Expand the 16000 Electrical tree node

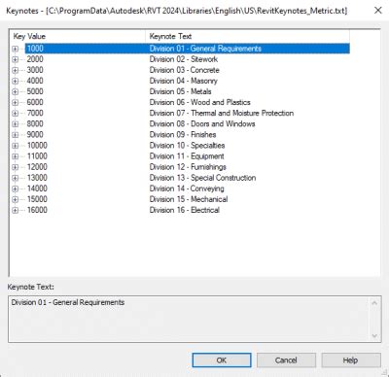click(15, 210)
